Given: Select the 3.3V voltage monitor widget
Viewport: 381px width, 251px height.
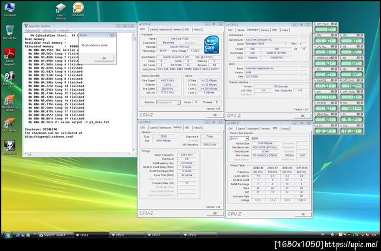Looking at the screenshot, I should coord(325,129).
